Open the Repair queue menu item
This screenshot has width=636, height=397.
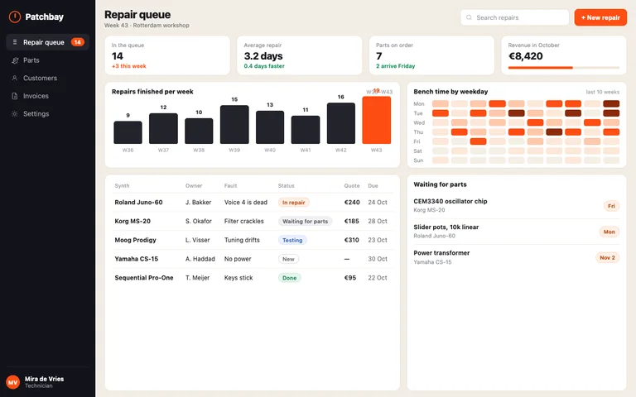pyautogui.click(x=47, y=42)
